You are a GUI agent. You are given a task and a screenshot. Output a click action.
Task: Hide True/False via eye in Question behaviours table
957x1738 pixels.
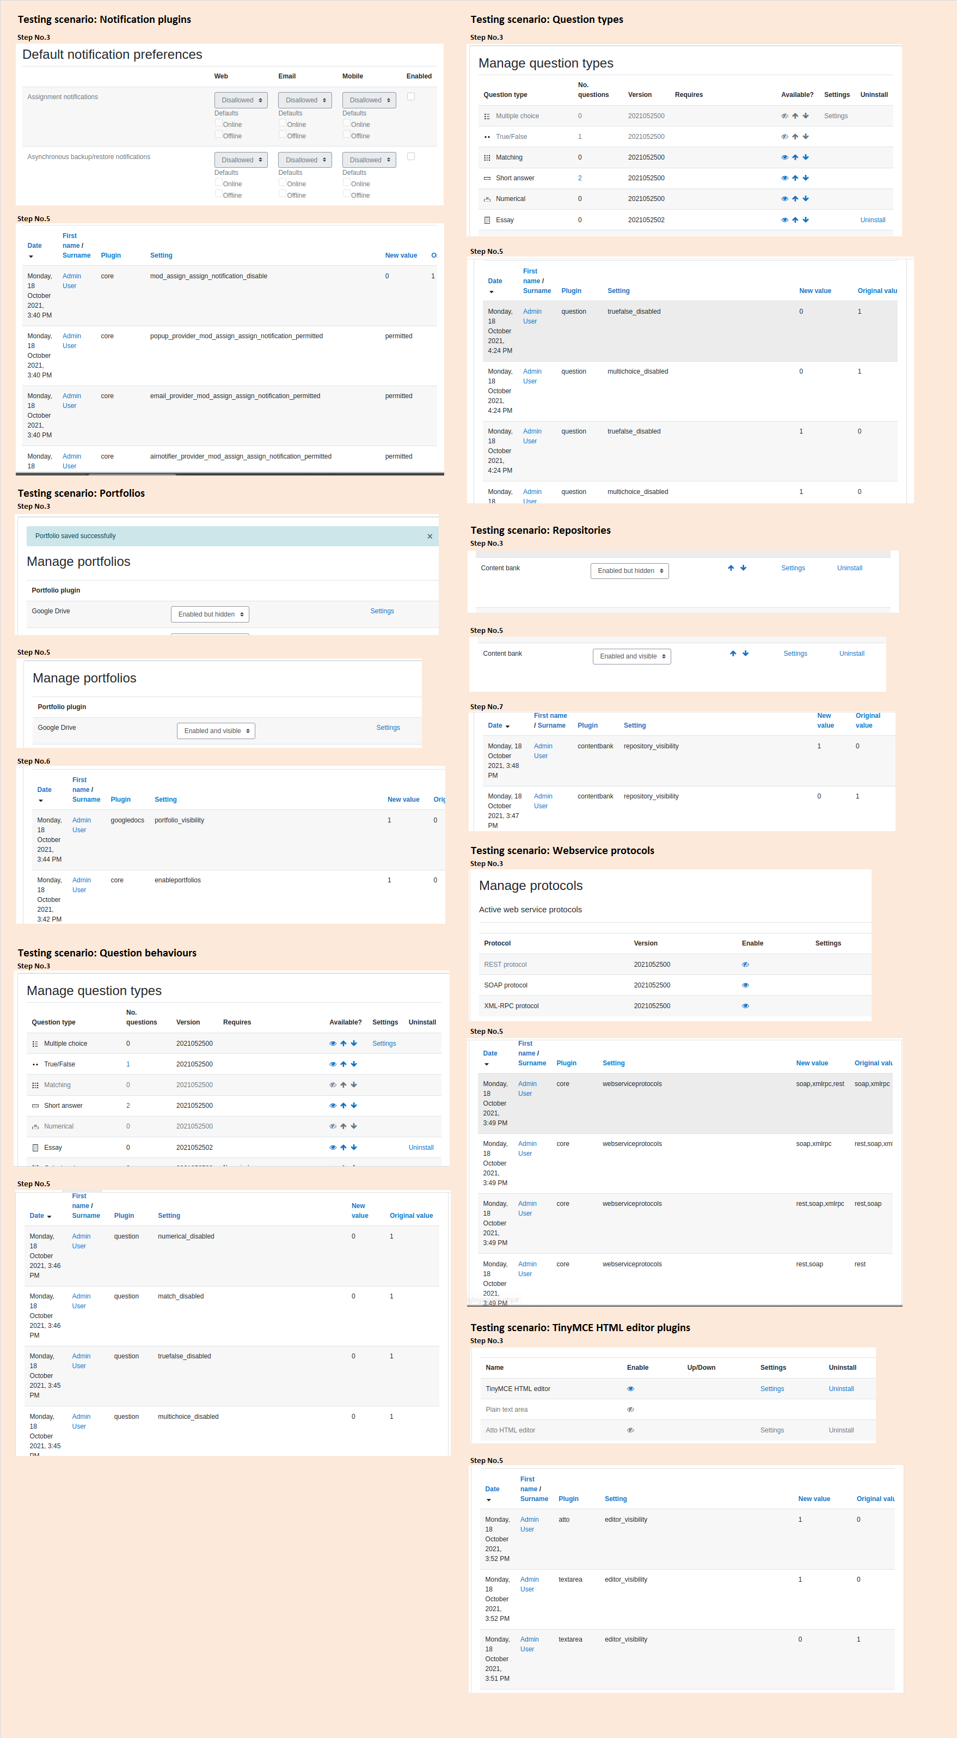333,1065
